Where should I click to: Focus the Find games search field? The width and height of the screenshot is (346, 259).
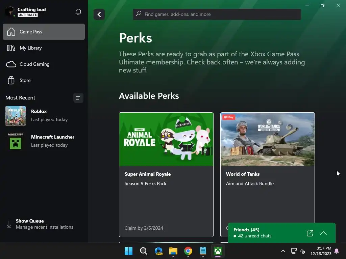[x=217, y=14]
